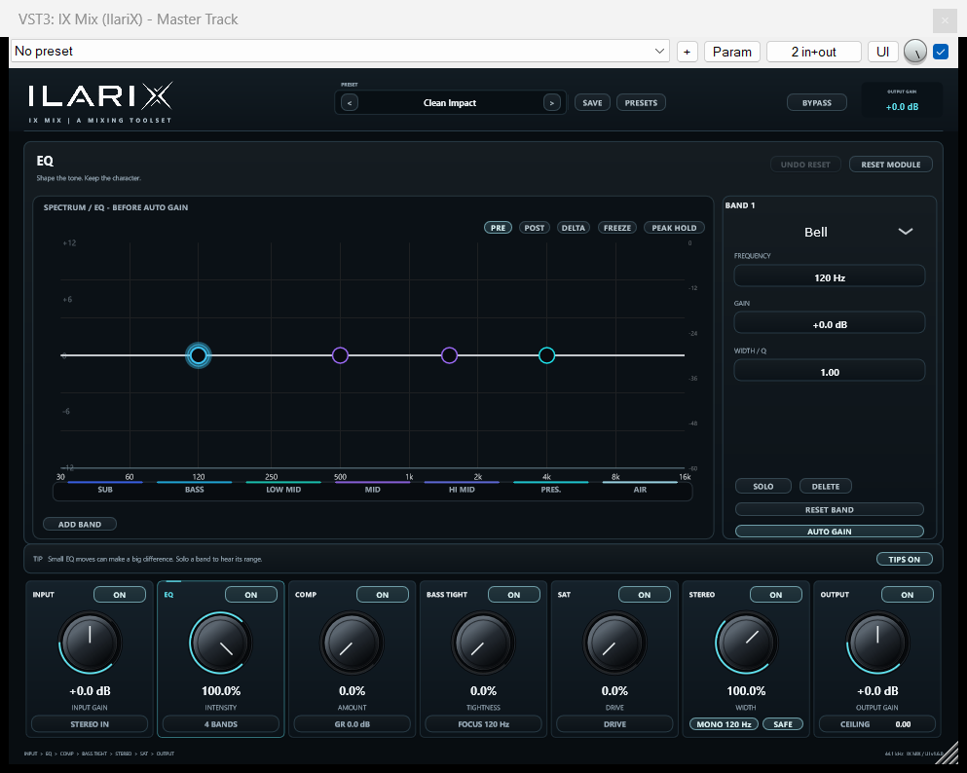Toggle the OUTPUT module ON switch
The image size is (967, 773).
tap(908, 595)
